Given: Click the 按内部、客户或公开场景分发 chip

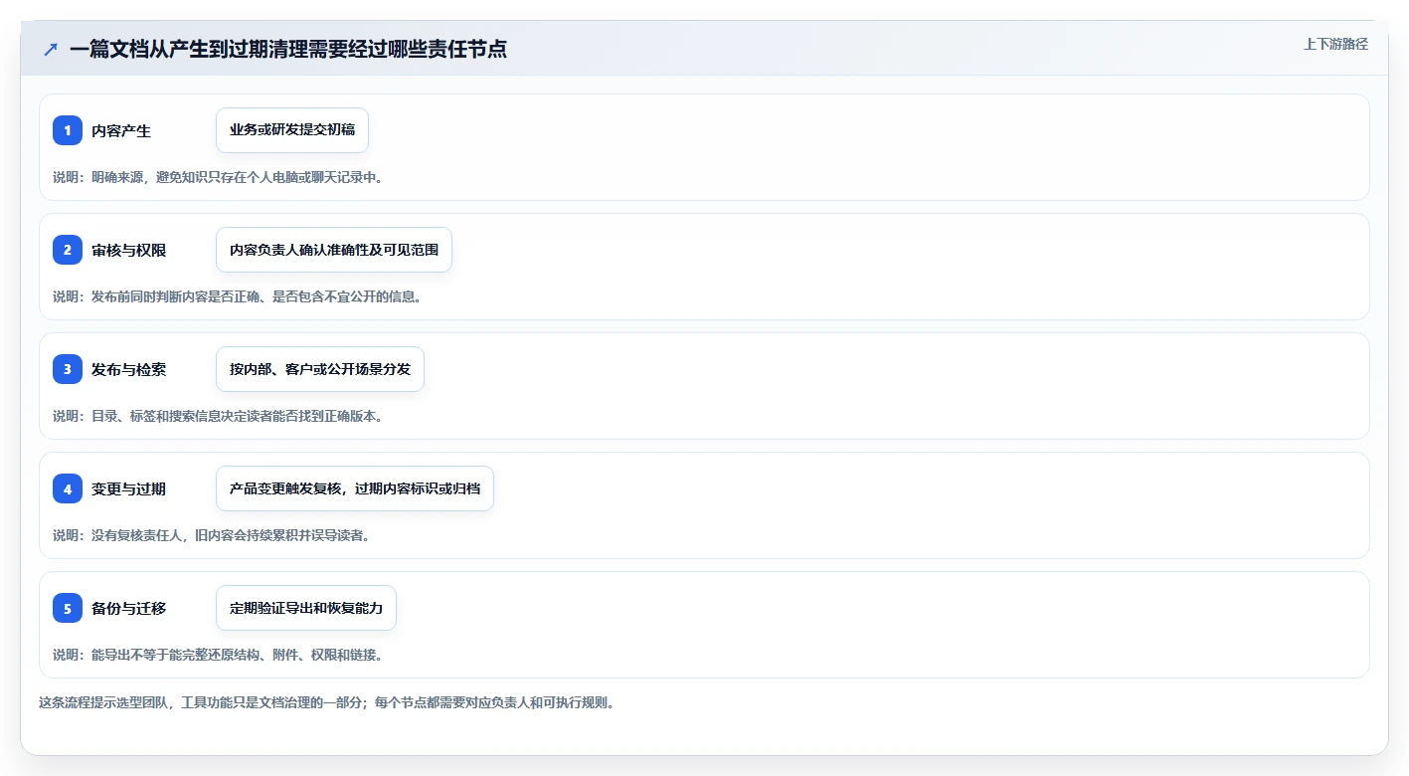Looking at the screenshot, I should click(320, 369).
